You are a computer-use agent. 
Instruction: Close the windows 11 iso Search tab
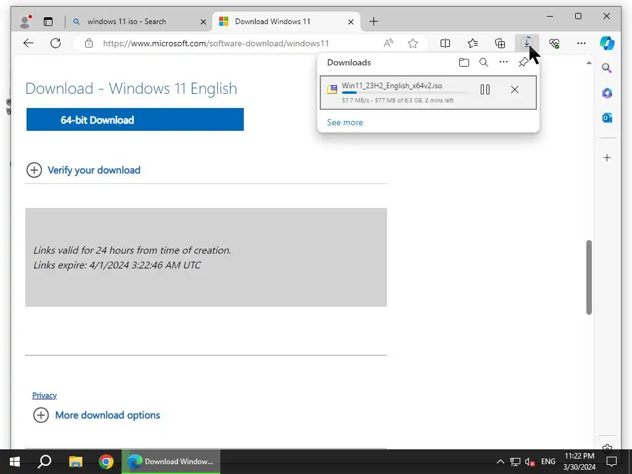pyautogui.click(x=204, y=22)
